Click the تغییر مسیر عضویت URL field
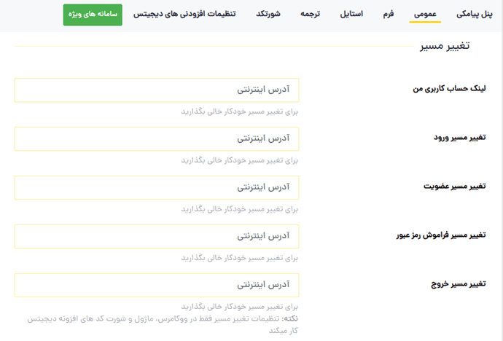This screenshot has height=341, width=503. click(x=157, y=187)
